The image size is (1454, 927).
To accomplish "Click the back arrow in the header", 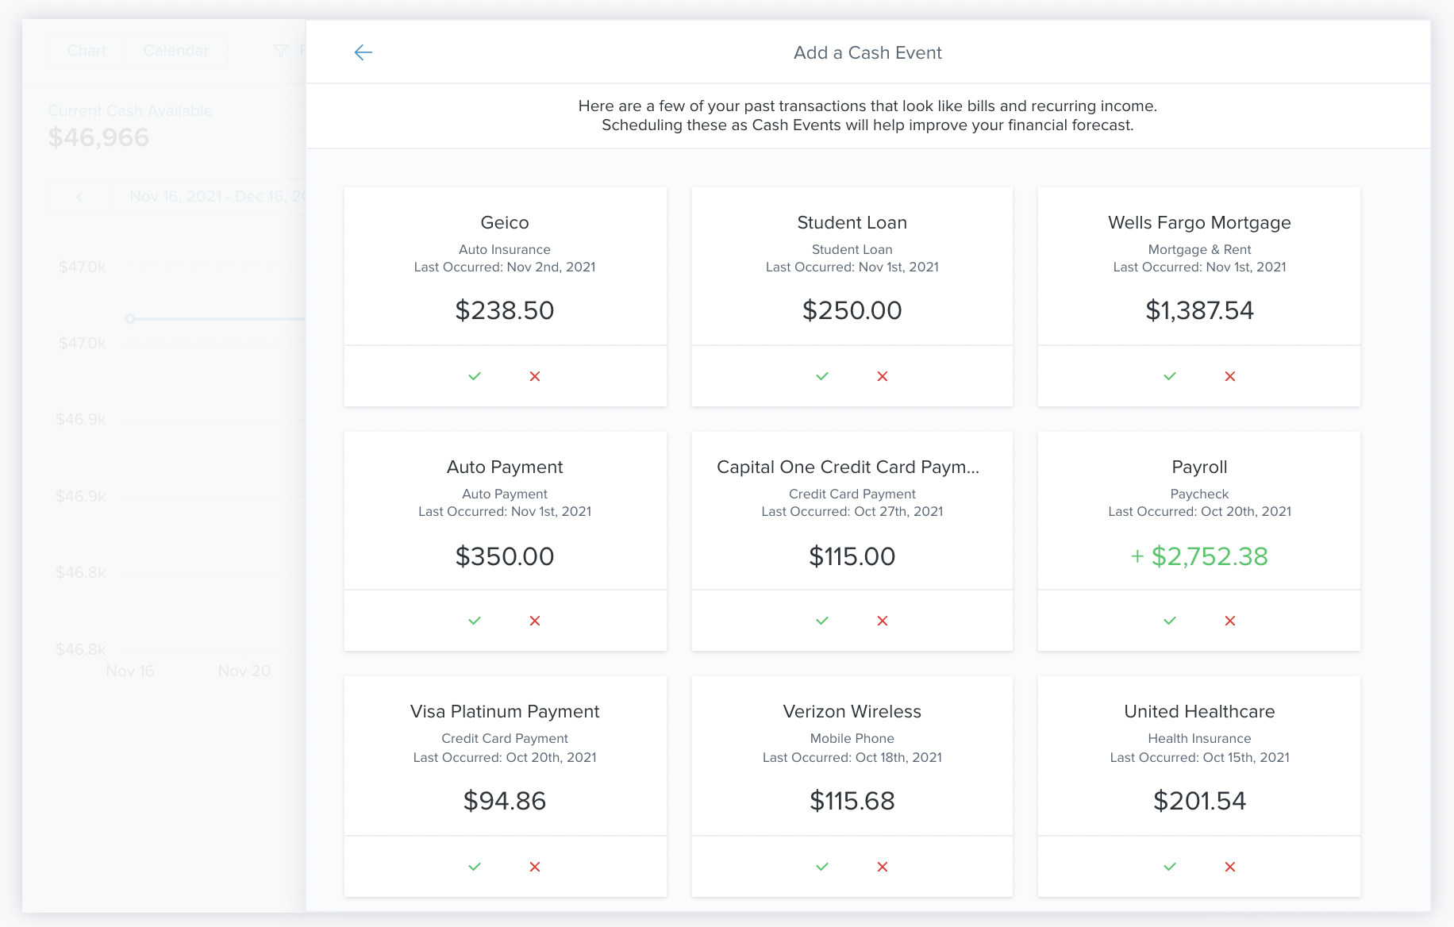I will (x=363, y=52).
